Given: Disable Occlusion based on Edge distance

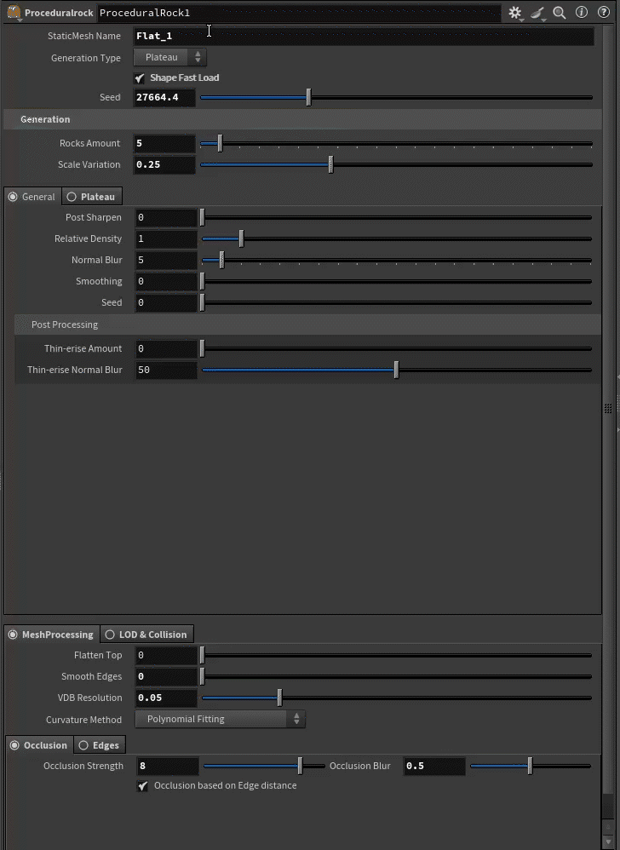Looking at the screenshot, I should coord(142,785).
